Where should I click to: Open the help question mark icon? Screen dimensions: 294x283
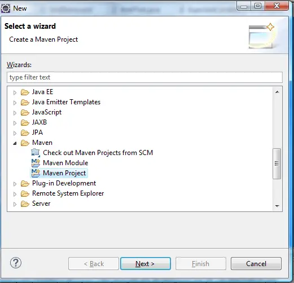pyautogui.click(x=16, y=263)
